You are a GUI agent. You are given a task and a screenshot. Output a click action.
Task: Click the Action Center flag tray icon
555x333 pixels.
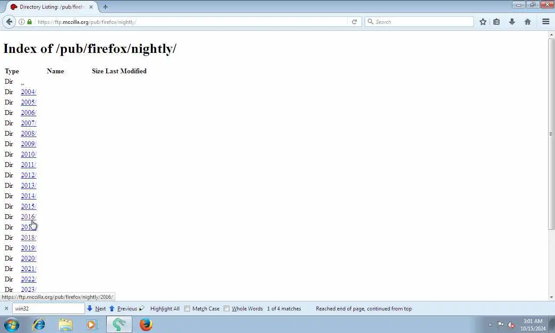[500, 325]
